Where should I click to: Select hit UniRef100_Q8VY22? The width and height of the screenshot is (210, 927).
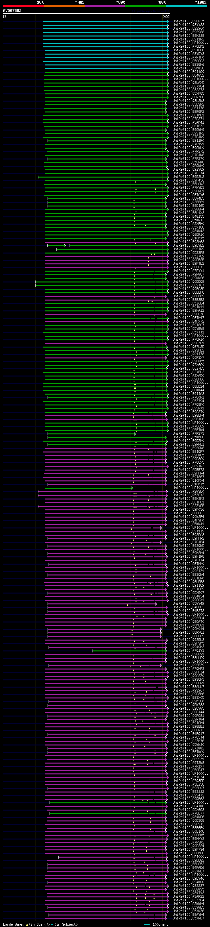(188, 25)
